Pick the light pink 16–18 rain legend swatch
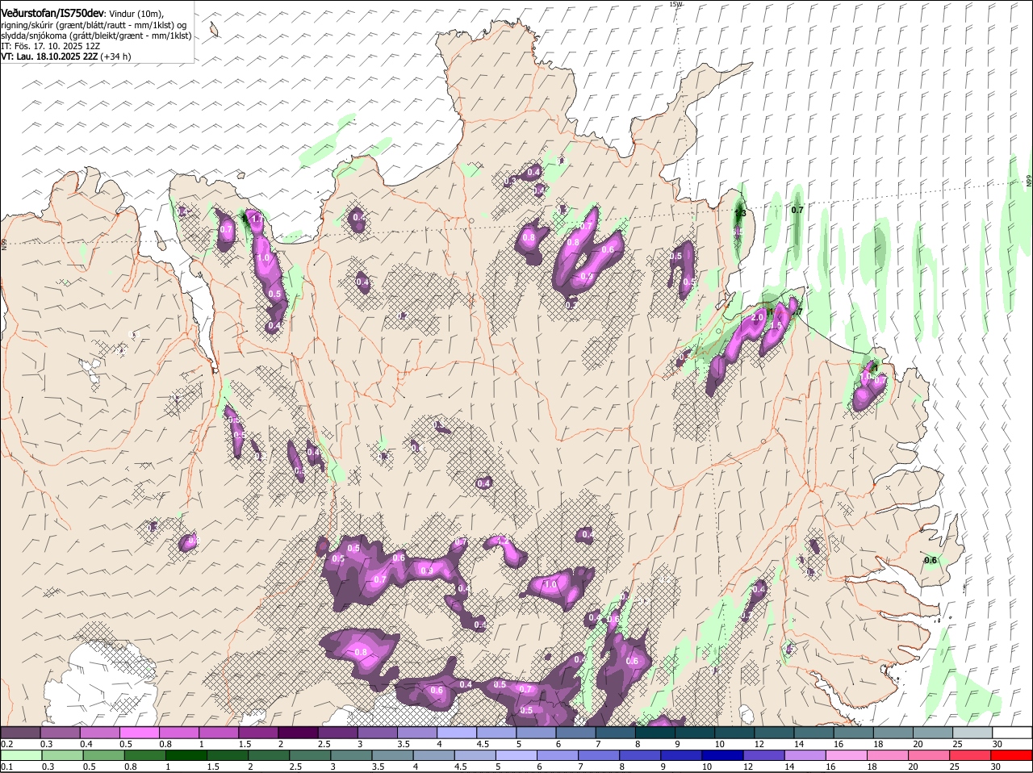Viewport: 1033px width, 773px height. tap(848, 755)
